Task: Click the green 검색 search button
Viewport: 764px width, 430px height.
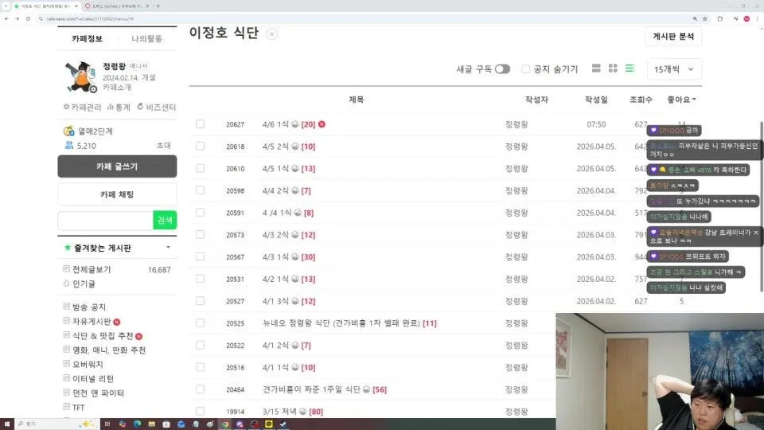Action: click(165, 221)
